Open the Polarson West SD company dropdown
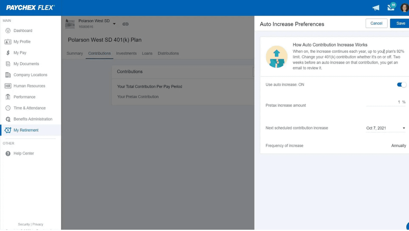Image resolution: width=409 pixels, height=231 pixels. coord(114,24)
